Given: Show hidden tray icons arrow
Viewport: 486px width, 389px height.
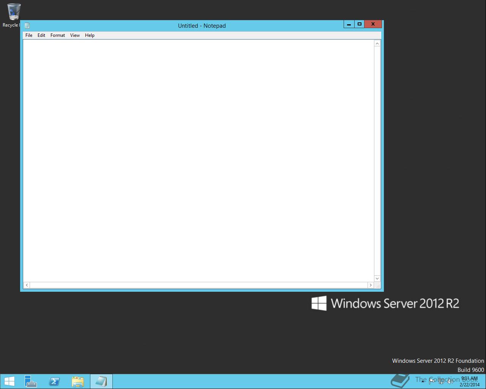Looking at the screenshot, I should click(423, 381).
